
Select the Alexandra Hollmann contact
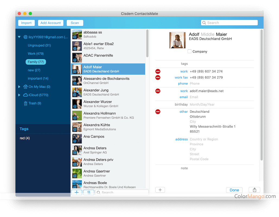point(108,115)
